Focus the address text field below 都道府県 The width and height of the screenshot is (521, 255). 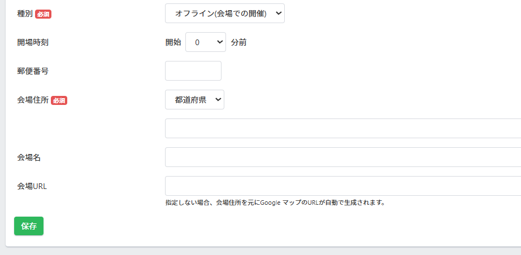pyautogui.click(x=343, y=128)
